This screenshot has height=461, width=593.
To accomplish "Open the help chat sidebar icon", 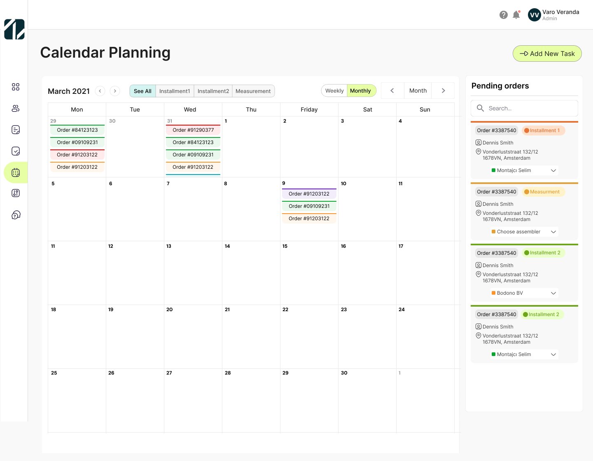I will (16, 215).
